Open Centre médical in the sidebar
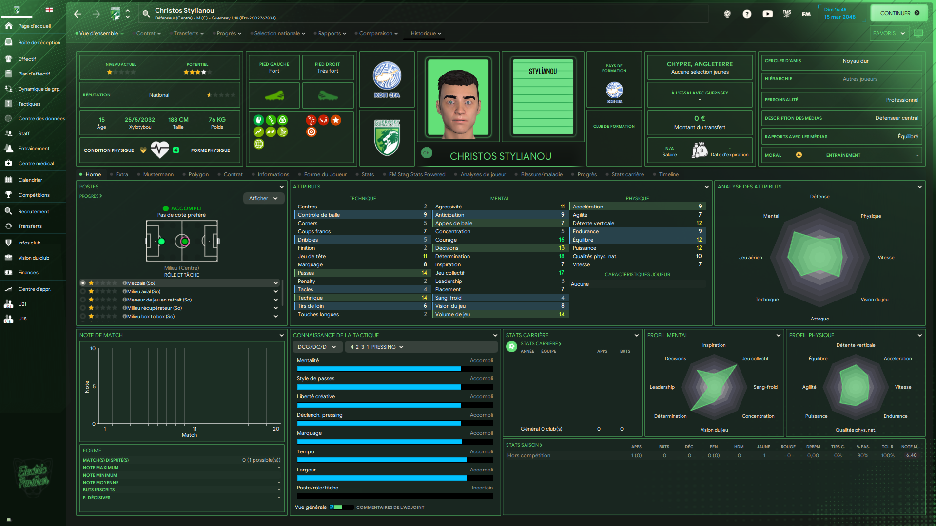Viewport: 936px width, 526px height. [x=36, y=163]
